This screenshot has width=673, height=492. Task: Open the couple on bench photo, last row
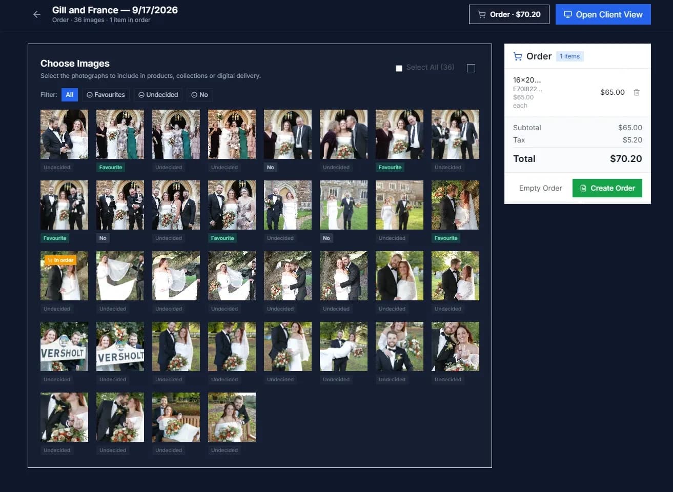(176, 417)
